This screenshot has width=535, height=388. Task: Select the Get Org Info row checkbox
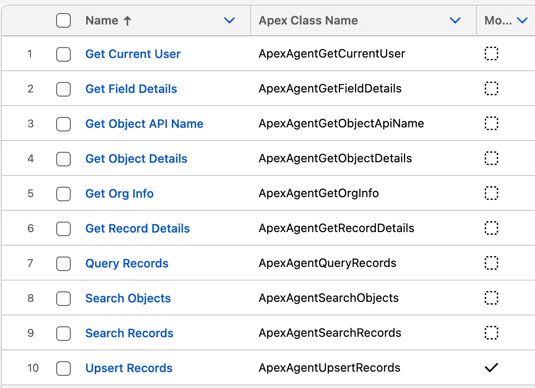tap(63, 194)
